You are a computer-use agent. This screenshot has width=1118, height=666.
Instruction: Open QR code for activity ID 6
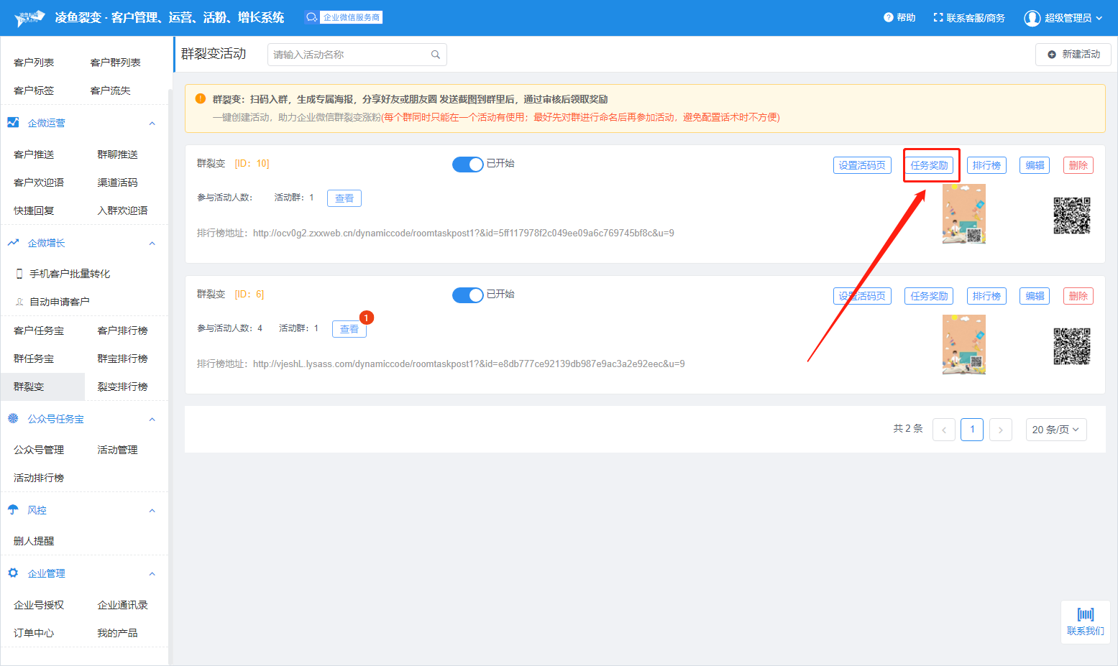coord(1071,346)
